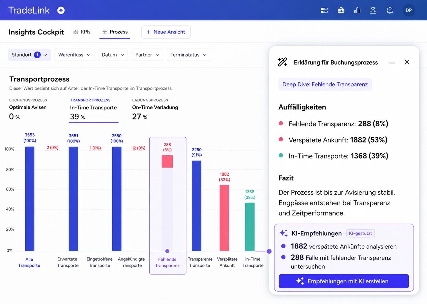Screen dimensions: 427x304
Task: Open the briefcase icon in header
Action: pyautogui.click(x=341, y=10)
